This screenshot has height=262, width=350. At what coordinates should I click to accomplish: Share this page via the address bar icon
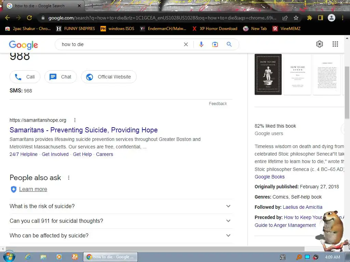point(285,18)
